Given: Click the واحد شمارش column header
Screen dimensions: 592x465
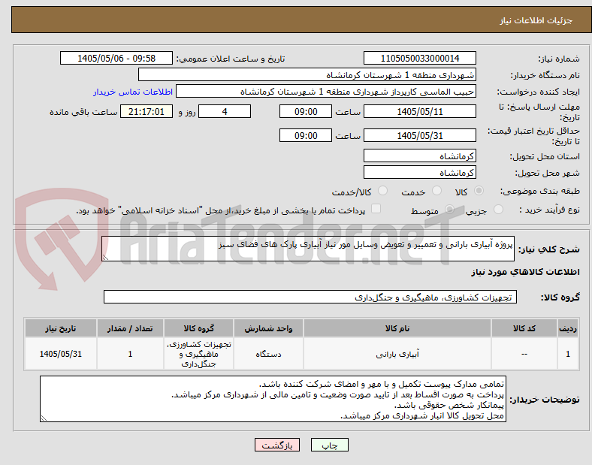Looking at the screenshot, I should tap(268, 328).
